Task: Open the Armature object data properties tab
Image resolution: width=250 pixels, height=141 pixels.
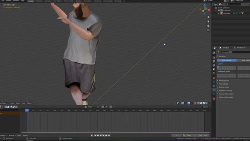Action: point(214,90)
